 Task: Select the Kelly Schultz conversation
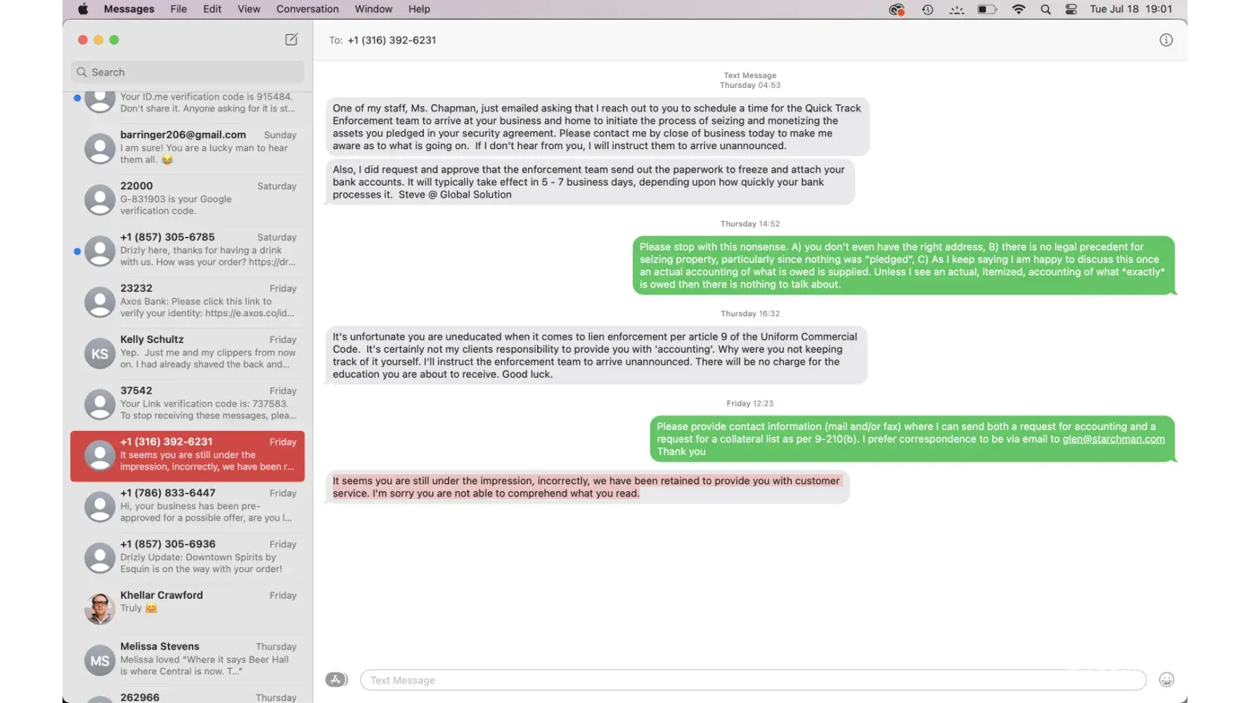click(188, 352)
